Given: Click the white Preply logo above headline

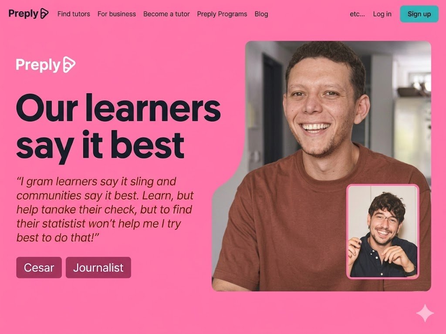Looking at the screenshot, I should coord(46,64).
